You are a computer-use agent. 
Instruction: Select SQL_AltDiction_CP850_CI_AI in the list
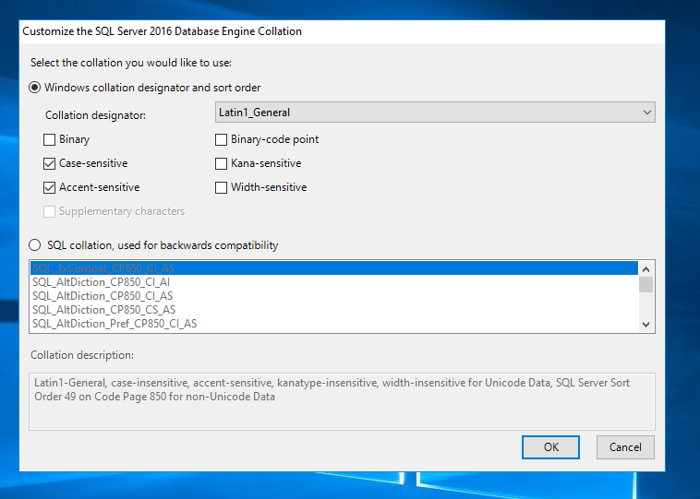pyautogui.click(x=334, y=282)
